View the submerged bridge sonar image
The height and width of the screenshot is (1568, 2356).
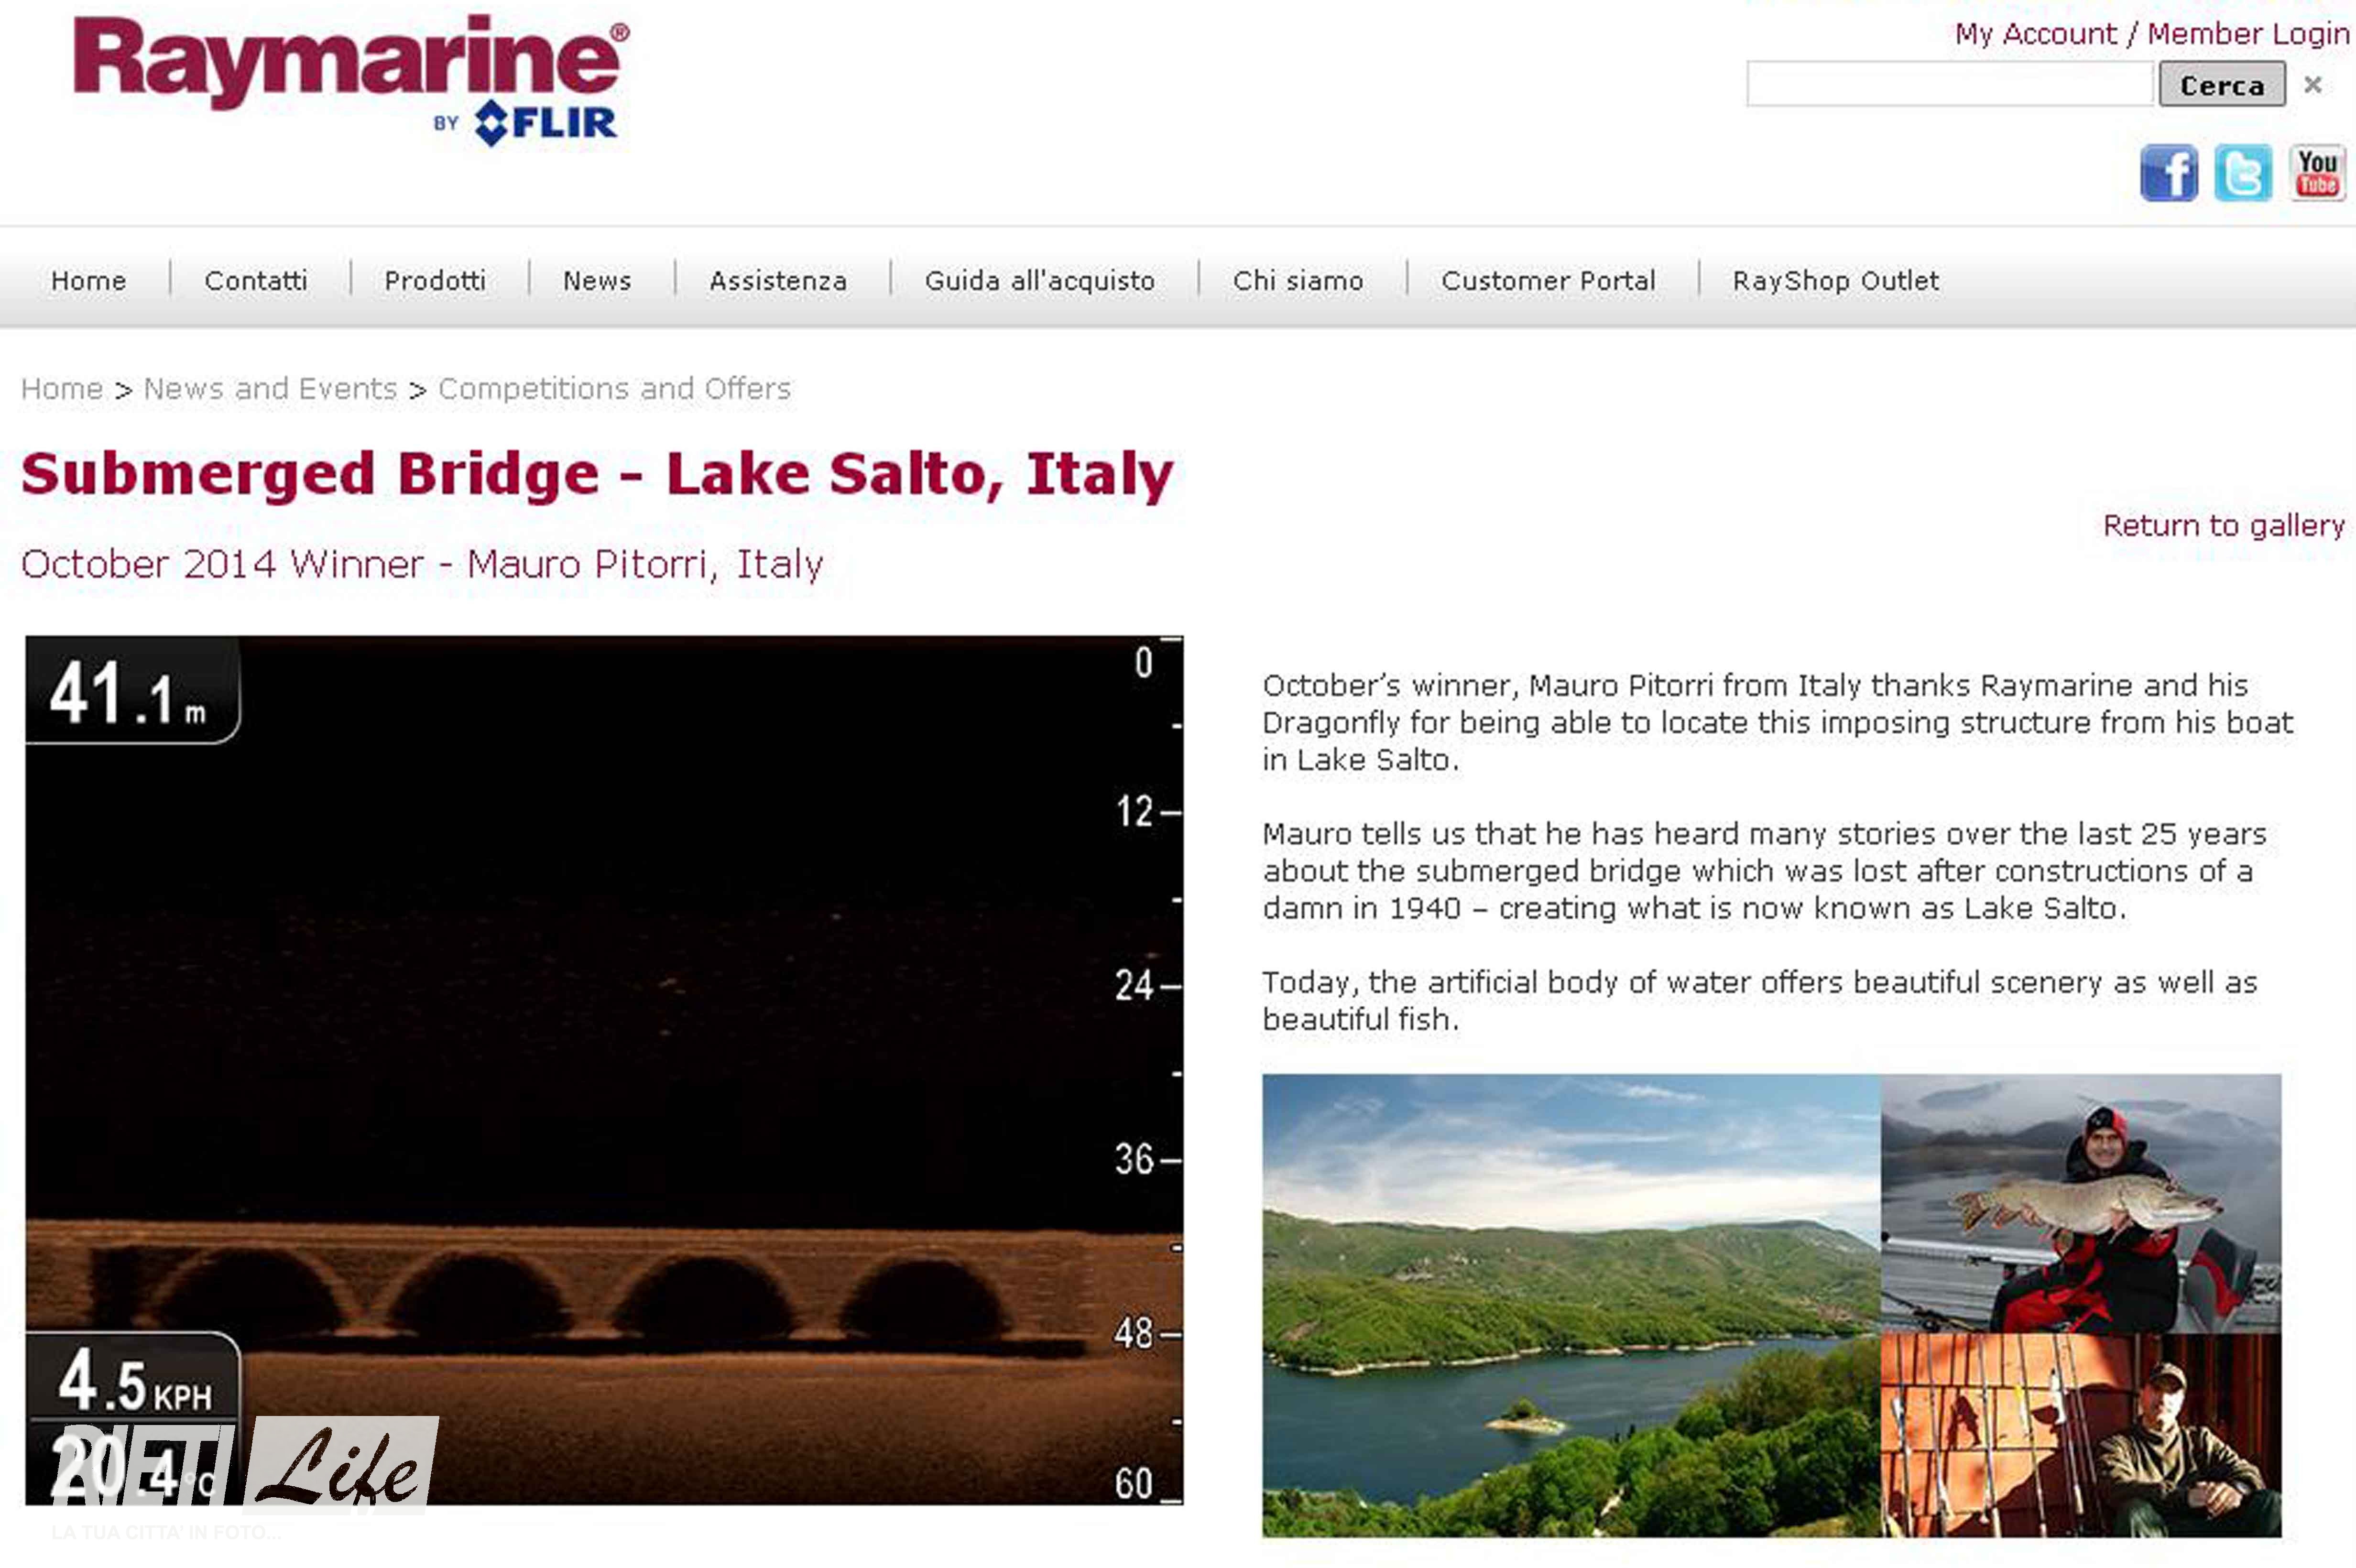[x=604, y=1070]
